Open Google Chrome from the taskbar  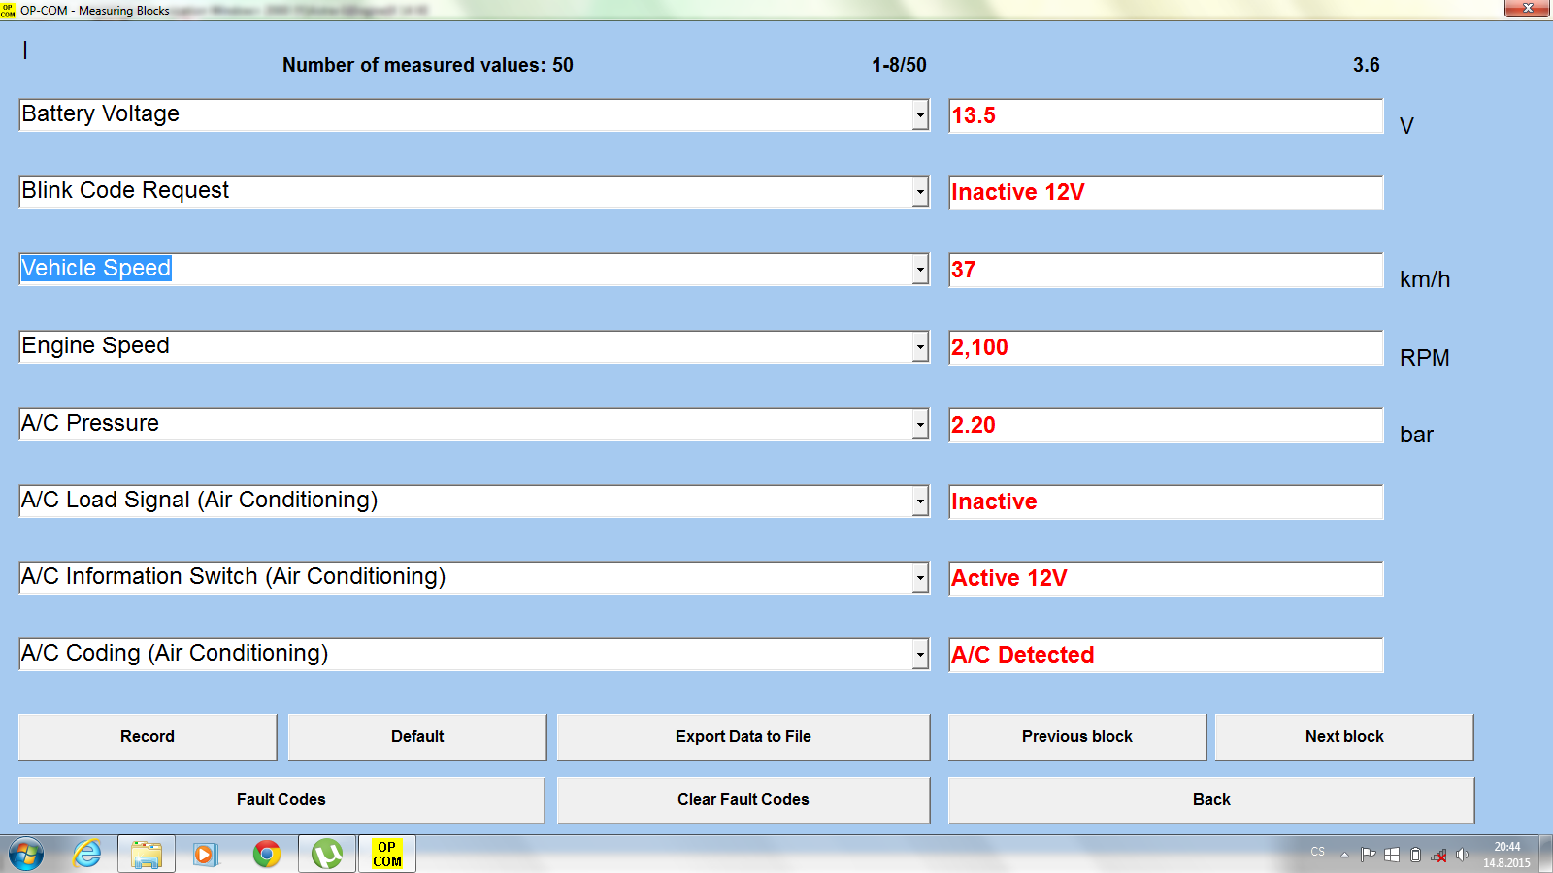266,854
